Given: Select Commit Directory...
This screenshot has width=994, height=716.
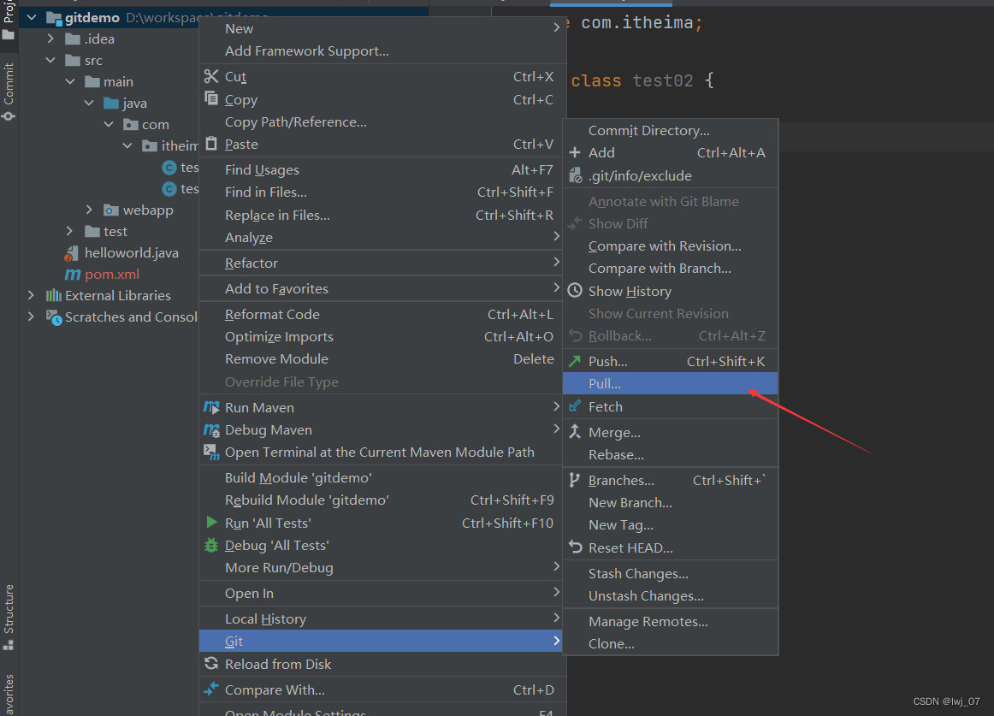Looking at the screenshot, I should point(670,130).
